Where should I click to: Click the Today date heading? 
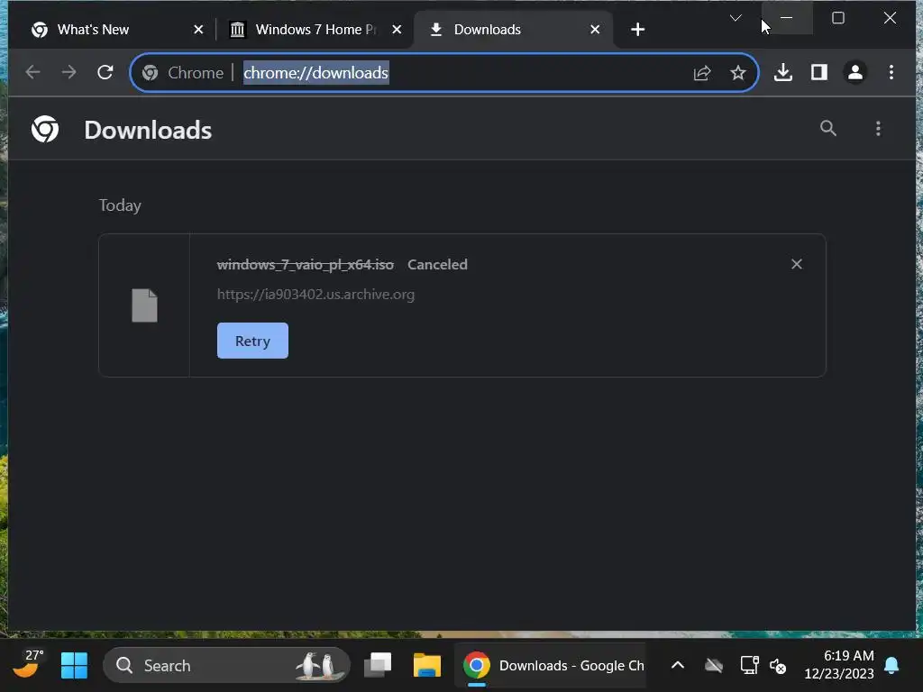(x=120, y=205)
